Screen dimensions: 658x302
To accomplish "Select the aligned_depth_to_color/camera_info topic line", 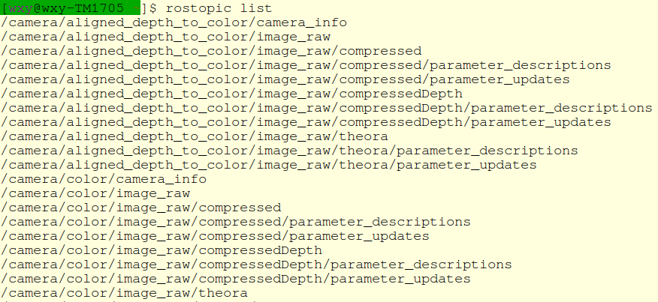I will [174, 22].
